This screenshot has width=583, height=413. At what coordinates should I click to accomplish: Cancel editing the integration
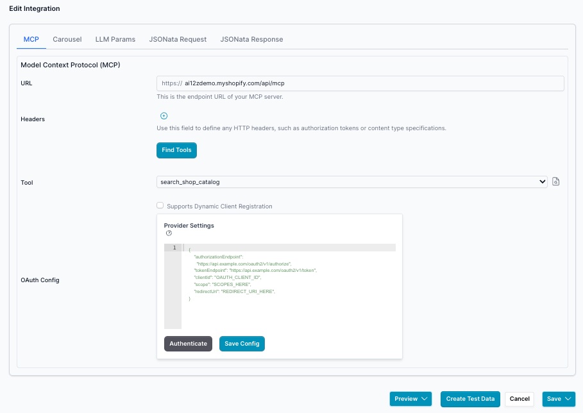[x=520, y=398]
